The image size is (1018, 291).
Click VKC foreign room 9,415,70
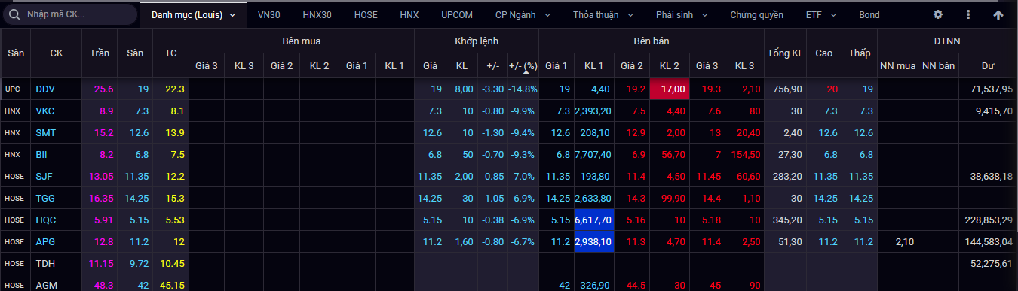995,111
